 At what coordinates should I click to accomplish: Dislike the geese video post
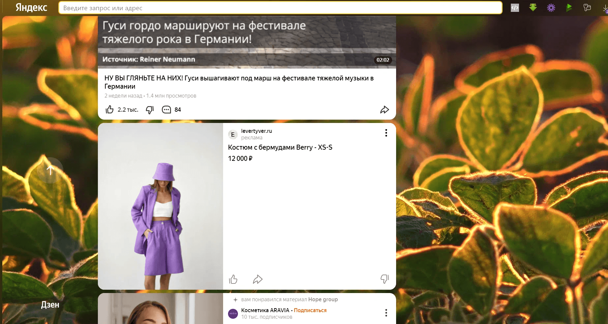click(150, 110)
